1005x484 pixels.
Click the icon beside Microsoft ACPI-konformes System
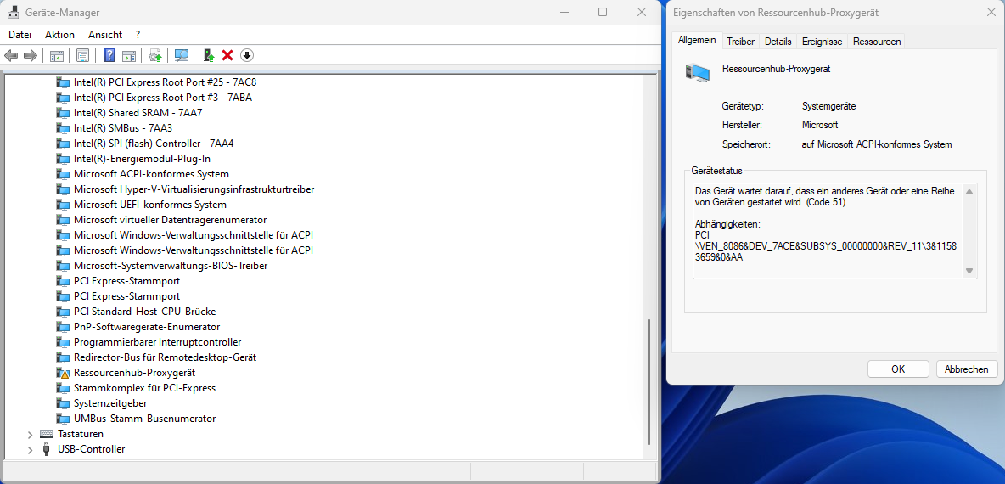[63, 174]
